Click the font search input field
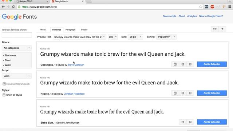Viewport: 233px width, 131px height. (17, 35)
